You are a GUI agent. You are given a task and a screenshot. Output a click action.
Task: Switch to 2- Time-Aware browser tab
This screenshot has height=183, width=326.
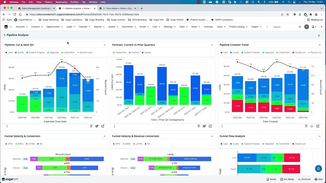(118, 8)
